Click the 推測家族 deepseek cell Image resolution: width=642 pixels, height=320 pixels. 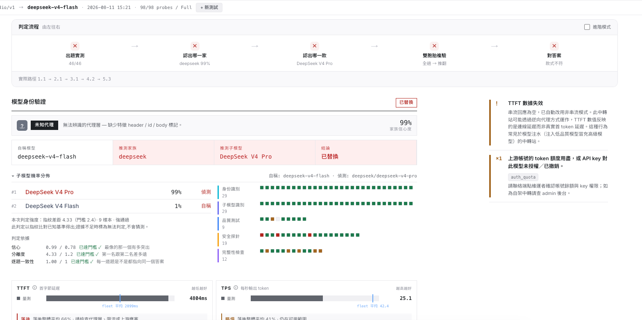tap(163, 152)
